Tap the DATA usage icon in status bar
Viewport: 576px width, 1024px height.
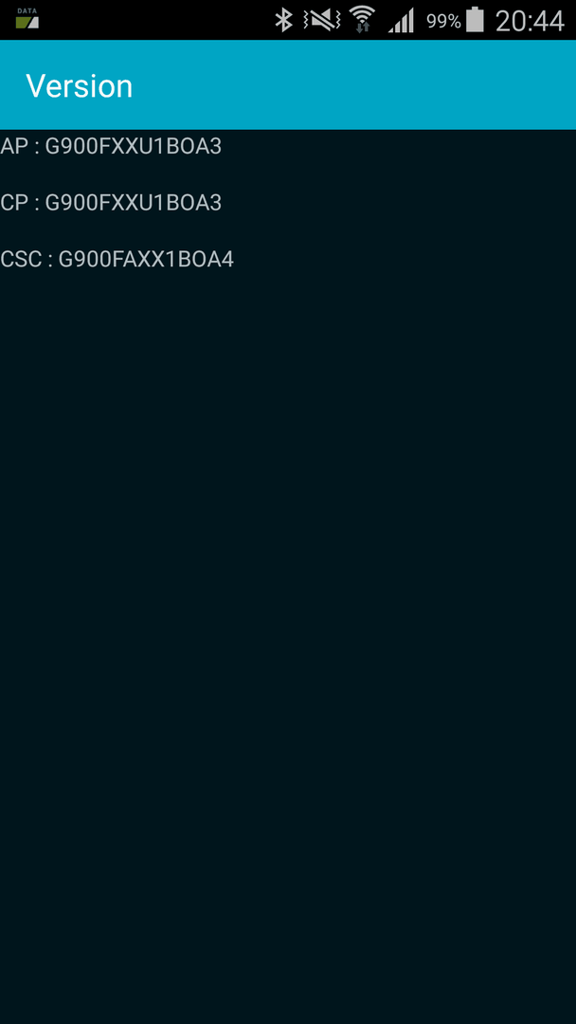tap(27, 18)
